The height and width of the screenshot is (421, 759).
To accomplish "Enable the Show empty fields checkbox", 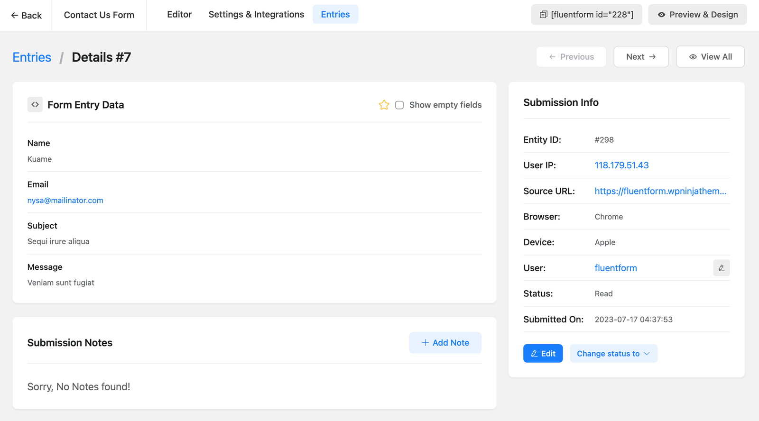I will tap(399, 105).
